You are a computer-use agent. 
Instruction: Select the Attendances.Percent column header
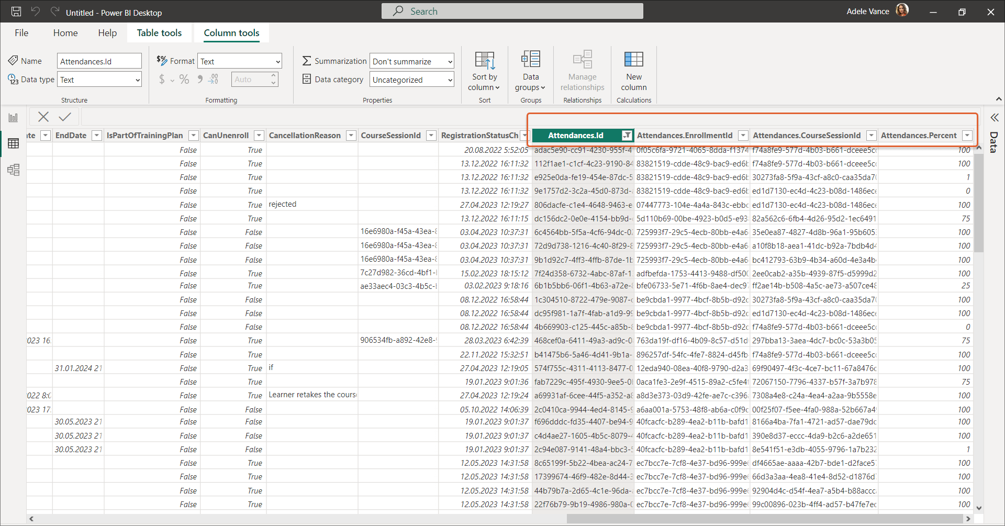pyautogui.click(x=918, y=136)
